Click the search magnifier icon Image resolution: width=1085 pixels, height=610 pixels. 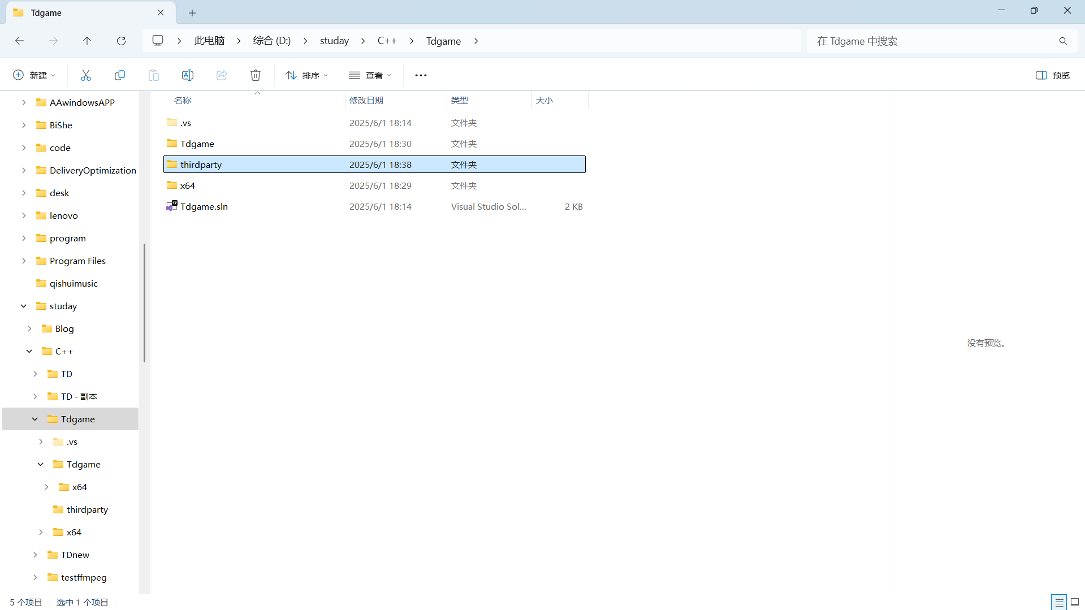1063,41
